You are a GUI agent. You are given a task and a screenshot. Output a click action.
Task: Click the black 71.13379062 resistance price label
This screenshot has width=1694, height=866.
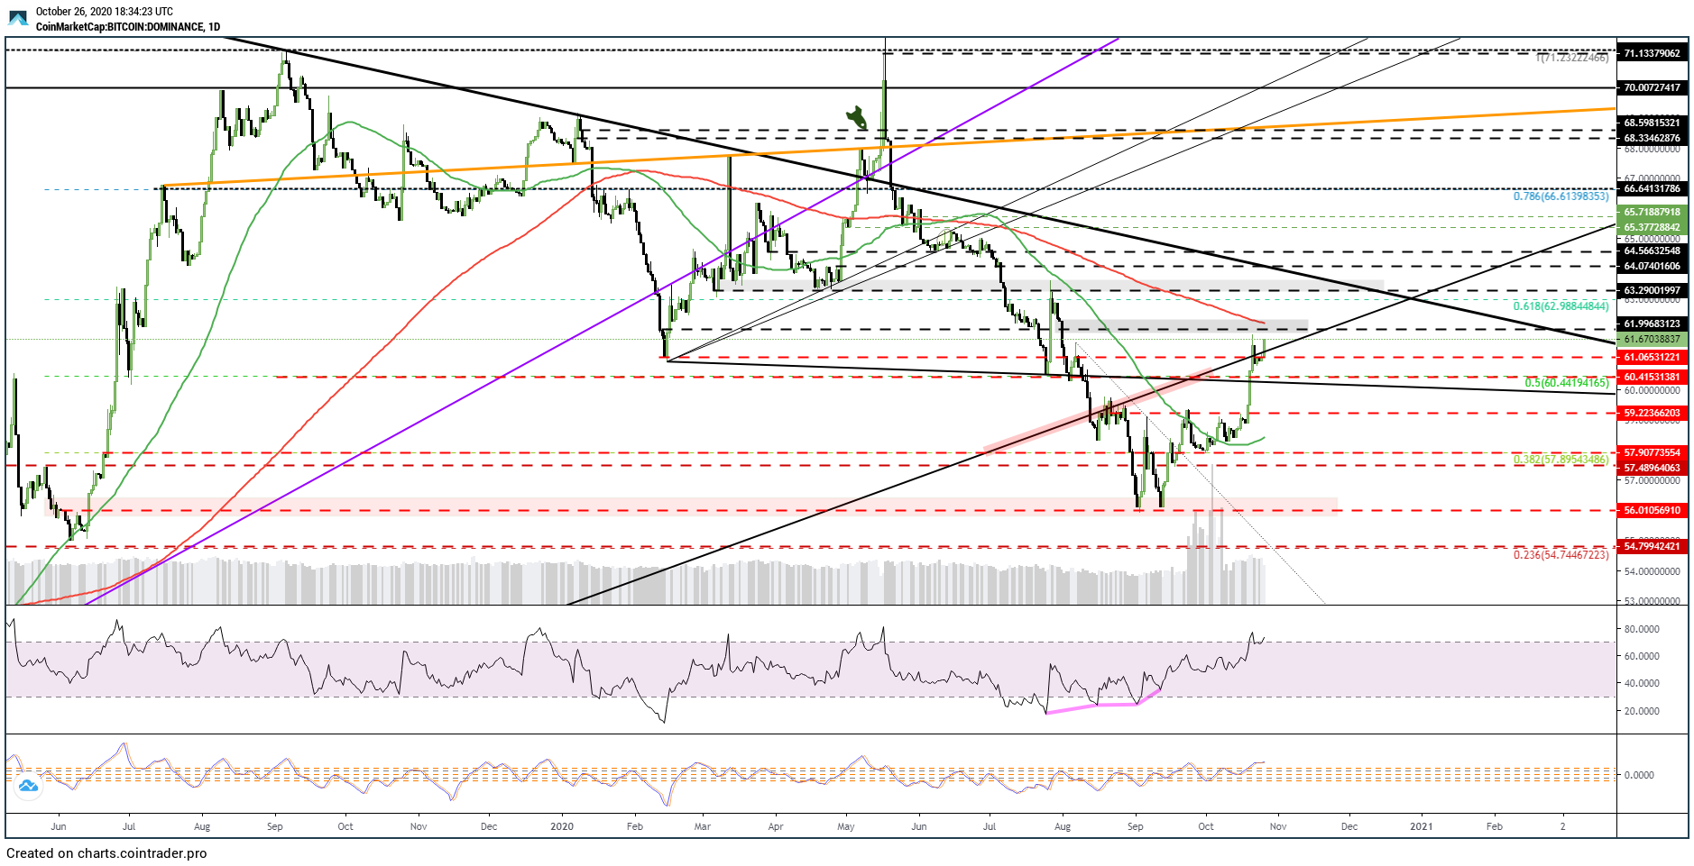(x=1652, y=53)
